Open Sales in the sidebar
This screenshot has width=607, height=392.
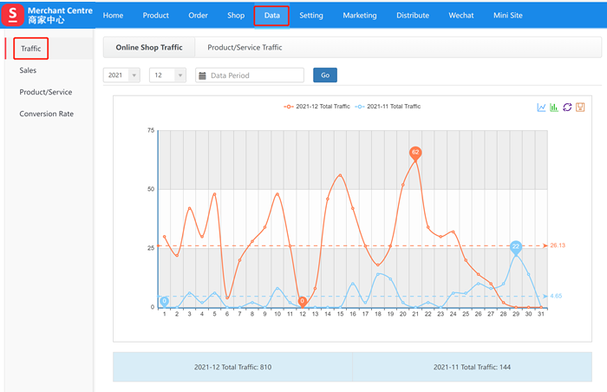(x=28, y=70)
